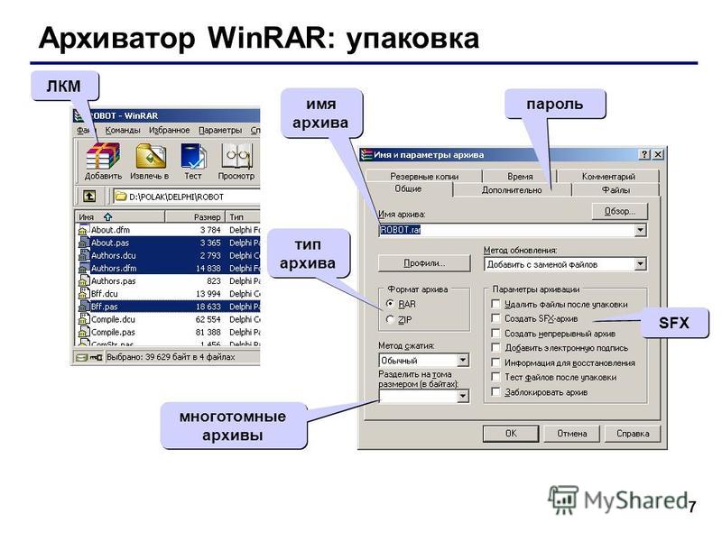This screenshot has height=541, width=722.
Task: Enable Удалить файлы после упаковки
Action: click(495, 304)
